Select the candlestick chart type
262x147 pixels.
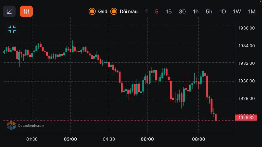26,11
